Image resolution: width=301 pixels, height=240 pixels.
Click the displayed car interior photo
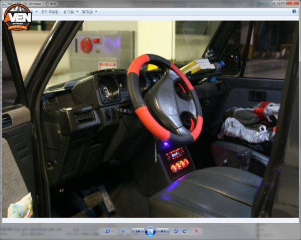[x=150, y=119]
